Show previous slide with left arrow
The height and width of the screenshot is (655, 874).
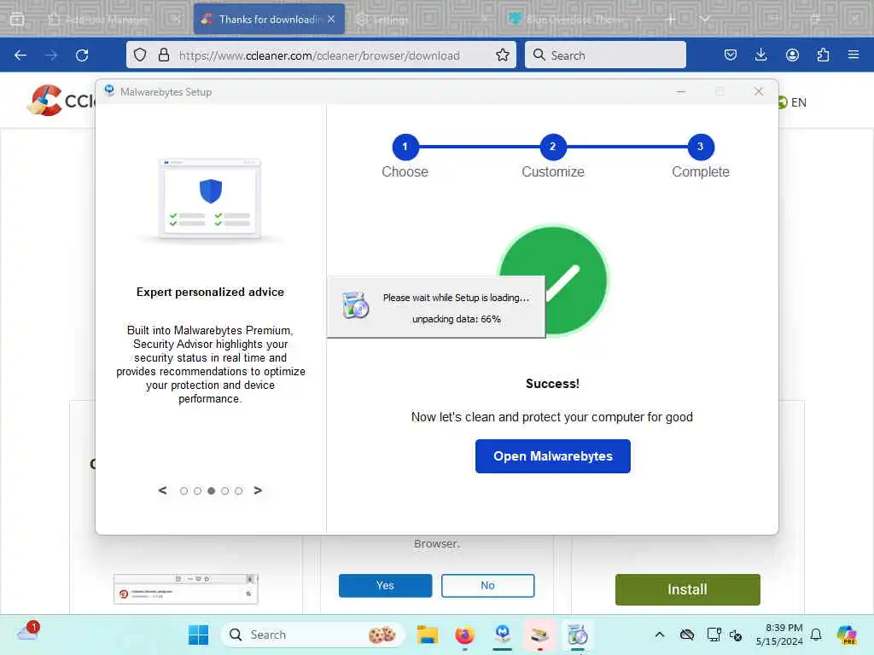coord(162,490)
